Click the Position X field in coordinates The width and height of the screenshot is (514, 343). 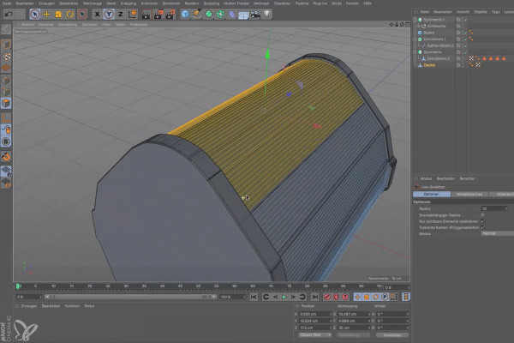315,314
